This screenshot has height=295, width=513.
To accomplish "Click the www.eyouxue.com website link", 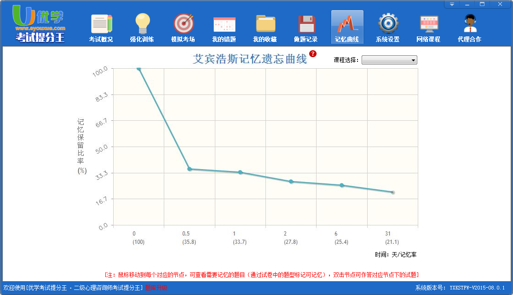I will click(x=40, y=29).
